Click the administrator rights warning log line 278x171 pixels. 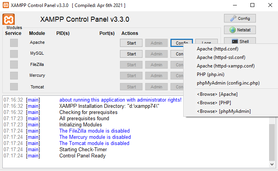pyautogui.click(x=120, y=100)
